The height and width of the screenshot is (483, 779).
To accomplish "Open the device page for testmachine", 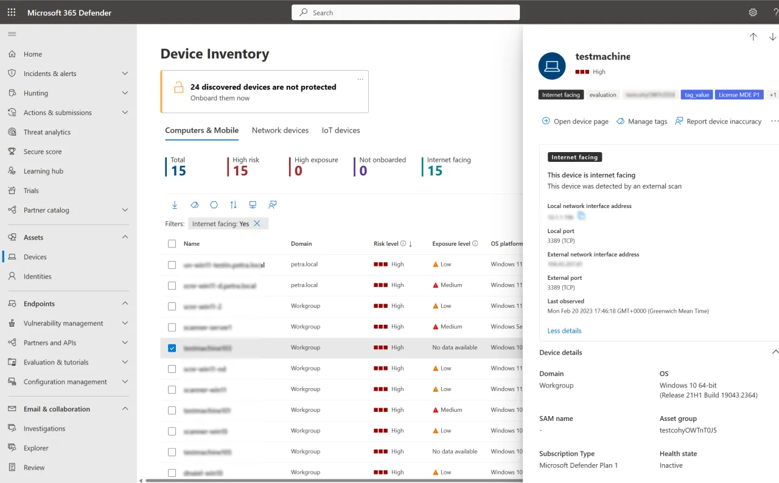I will point(575,121).
